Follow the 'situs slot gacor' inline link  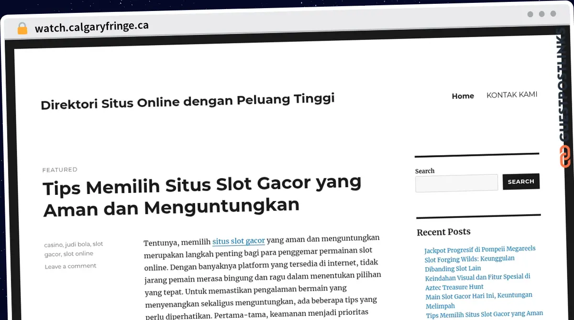[x=238, y=241]
